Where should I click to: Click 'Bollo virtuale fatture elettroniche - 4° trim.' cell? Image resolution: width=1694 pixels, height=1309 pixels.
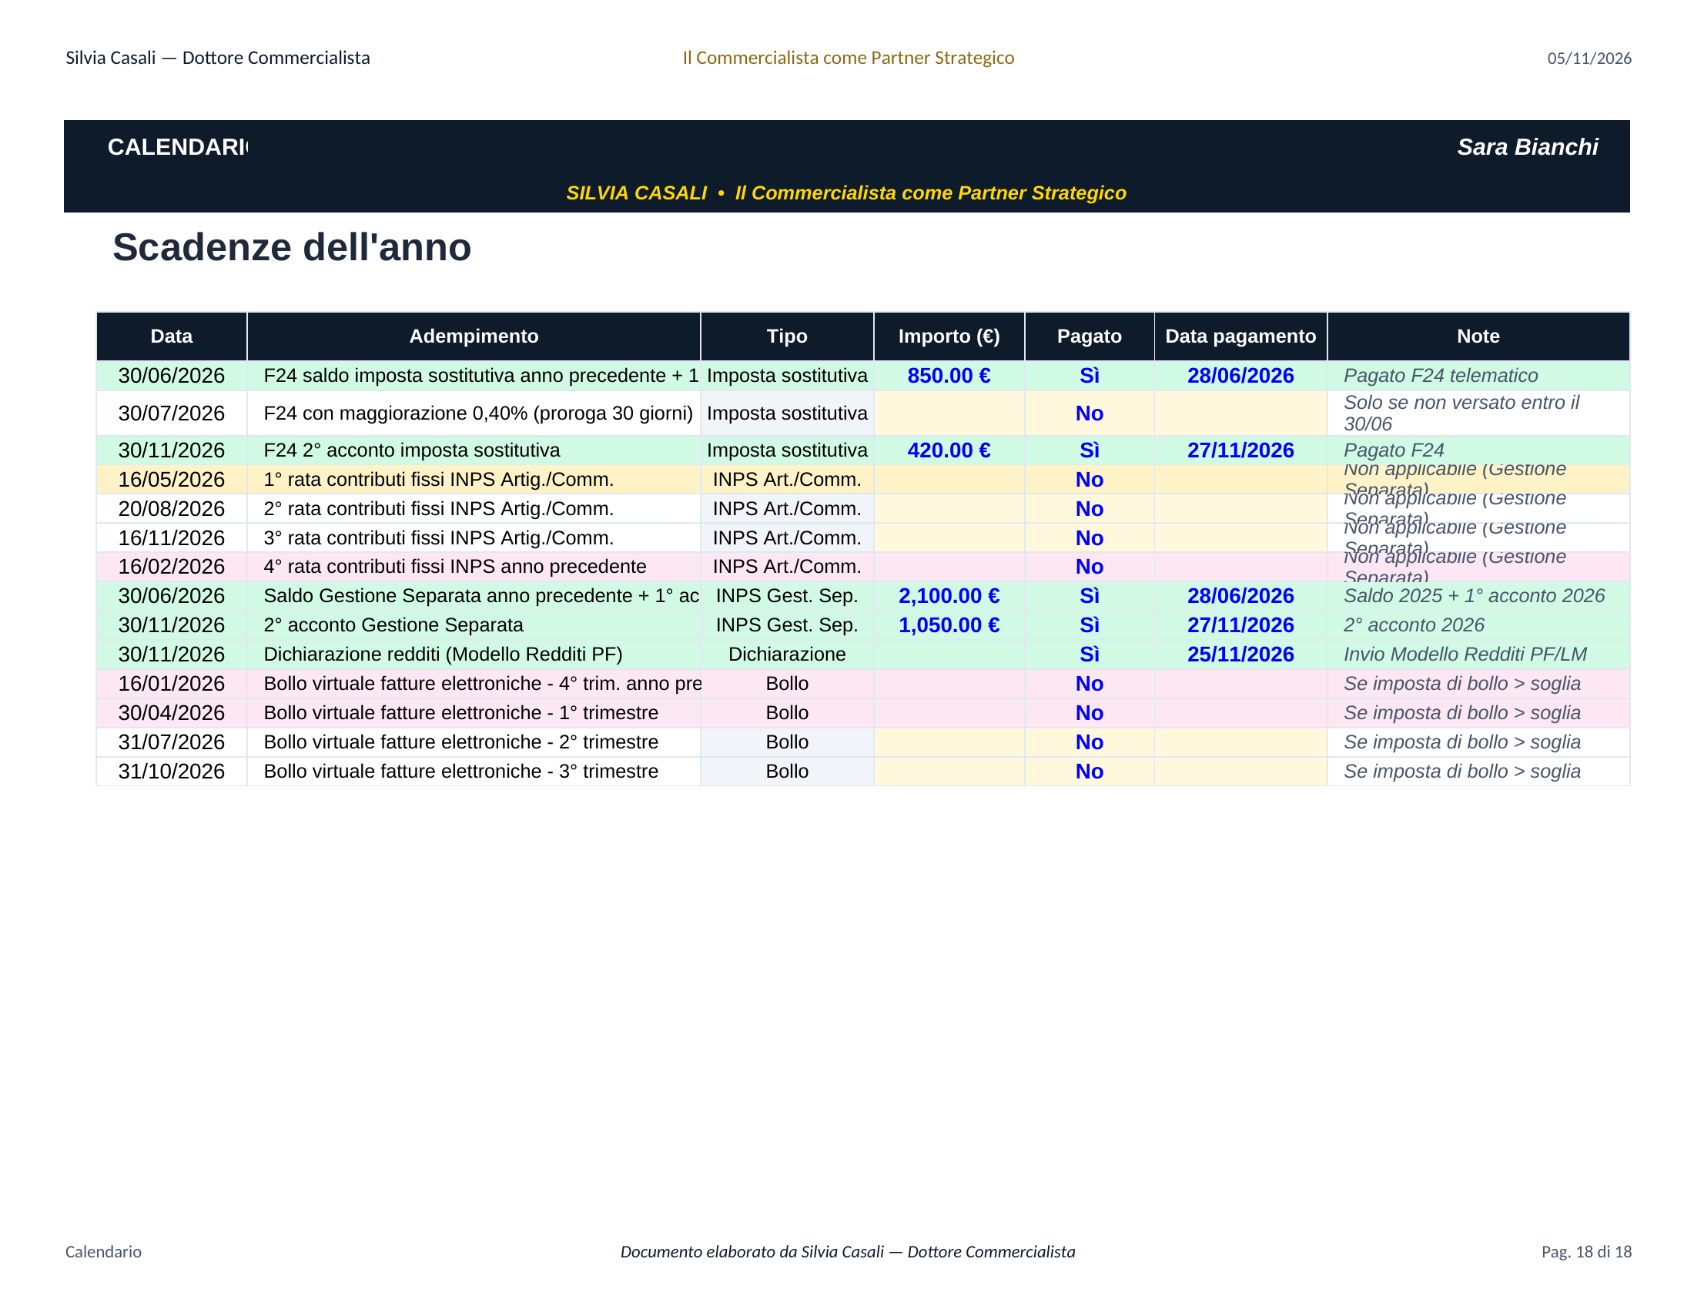tap(473, 684)
